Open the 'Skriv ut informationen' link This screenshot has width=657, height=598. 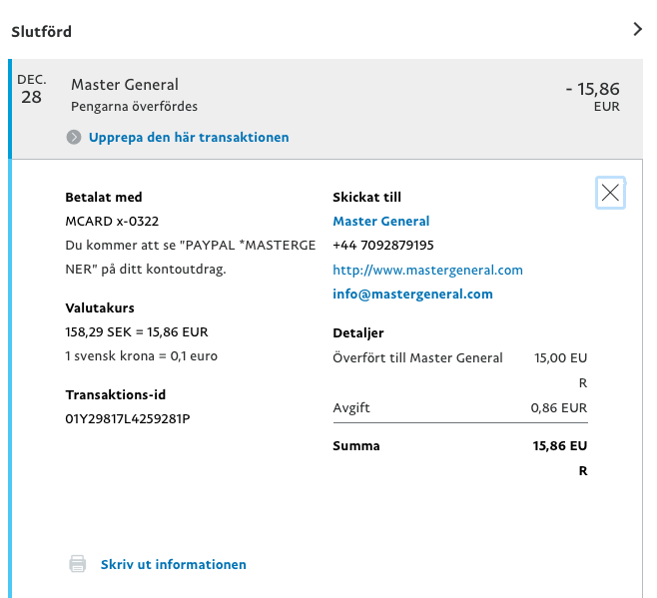[x=173, y=564]
